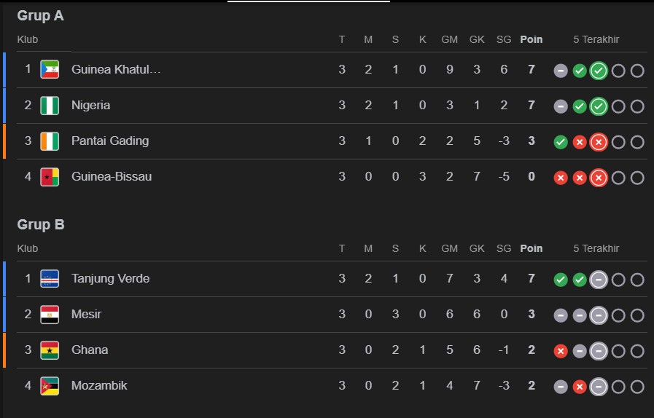Click Ghana's first loss result icon
This screenshot has width=654, height=418.
point(561,351)
